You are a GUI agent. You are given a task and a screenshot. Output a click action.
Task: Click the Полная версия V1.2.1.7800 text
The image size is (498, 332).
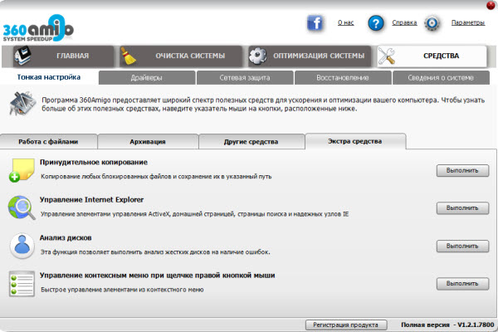coord(447,325)
